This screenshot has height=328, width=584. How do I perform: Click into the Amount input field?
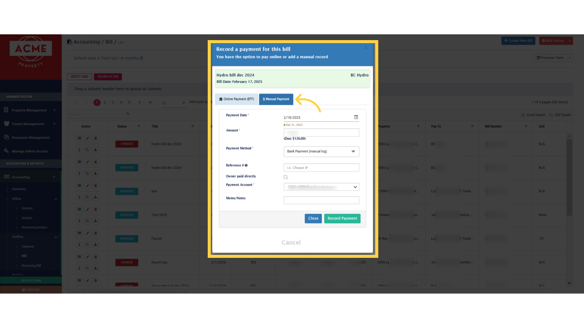point(321,132)
